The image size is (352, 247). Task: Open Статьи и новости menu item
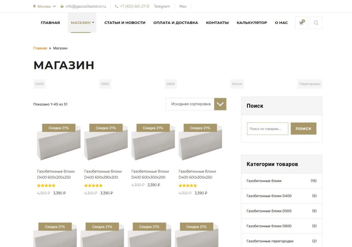click(125, 23)
